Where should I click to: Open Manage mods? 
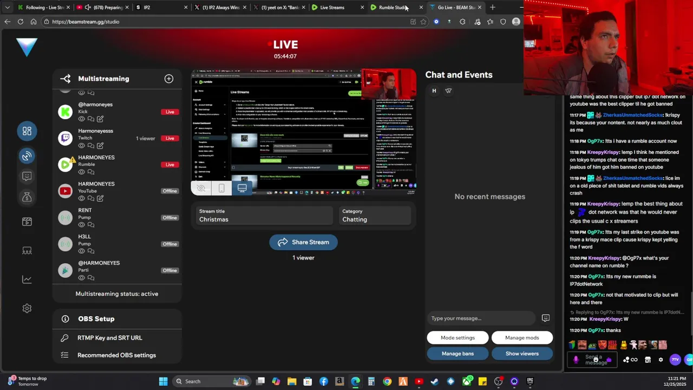point(522,337)
